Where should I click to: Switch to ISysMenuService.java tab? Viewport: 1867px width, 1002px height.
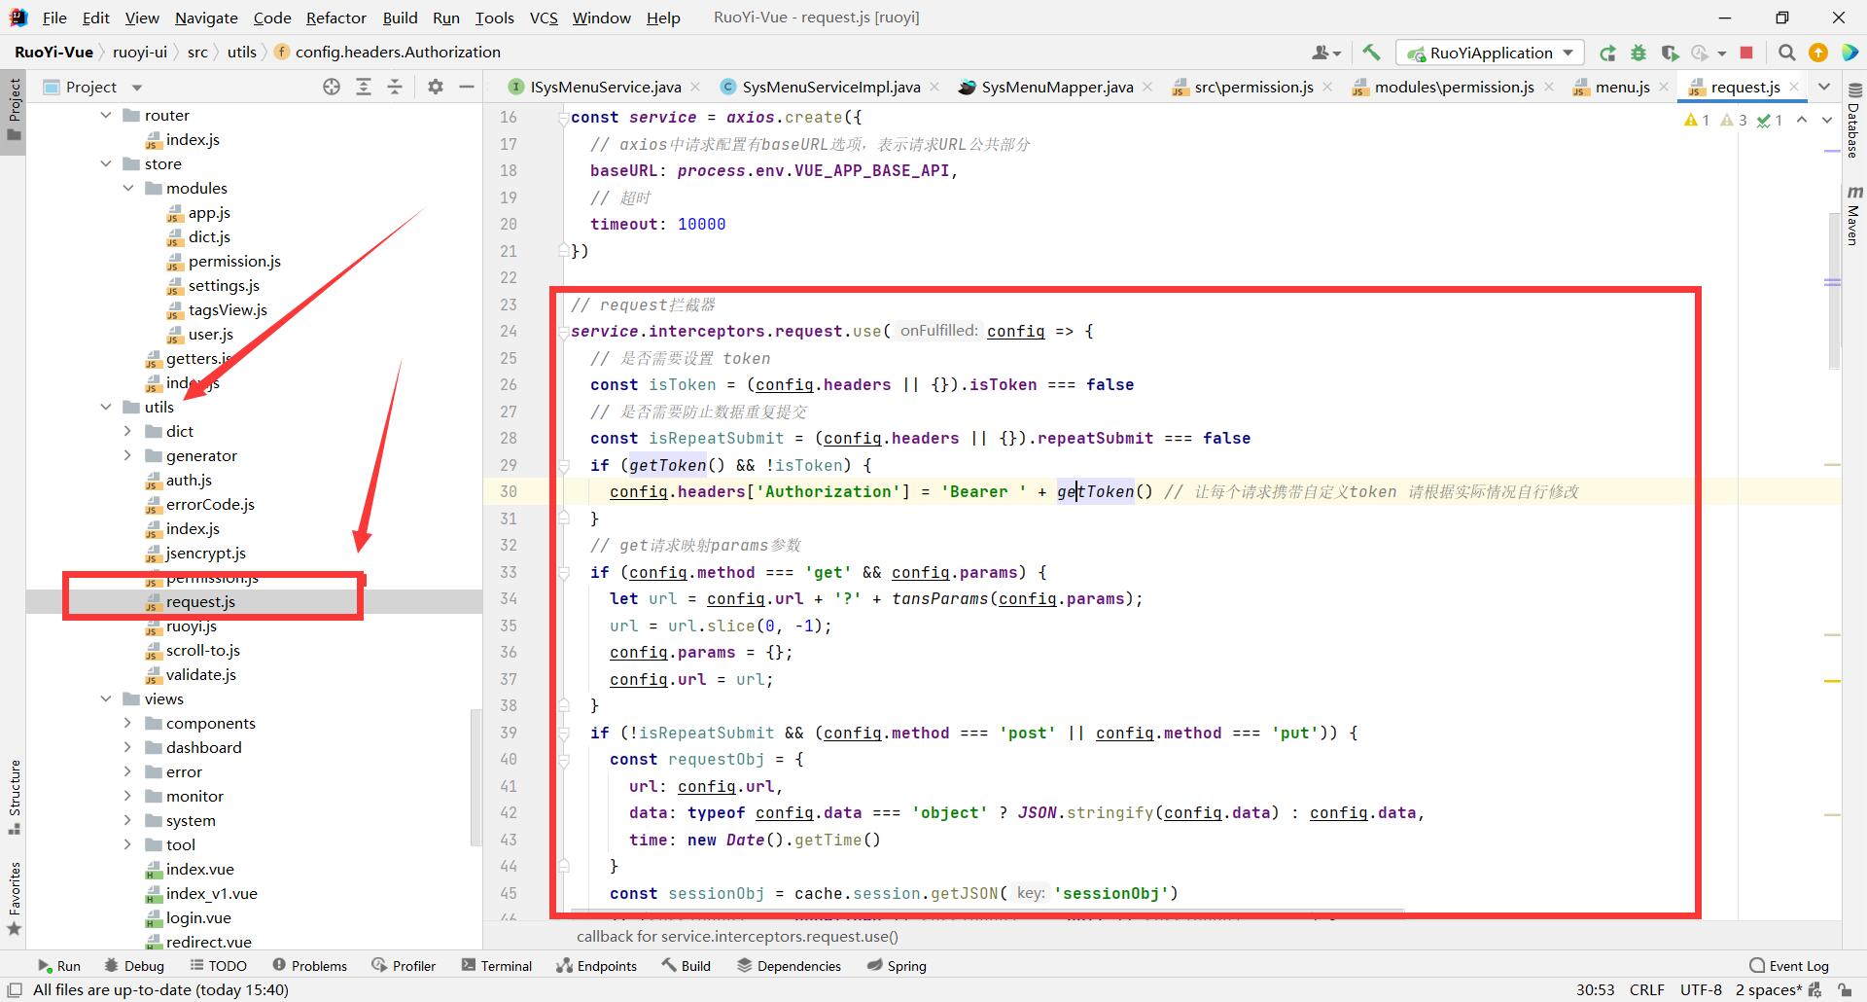(605, 87)
